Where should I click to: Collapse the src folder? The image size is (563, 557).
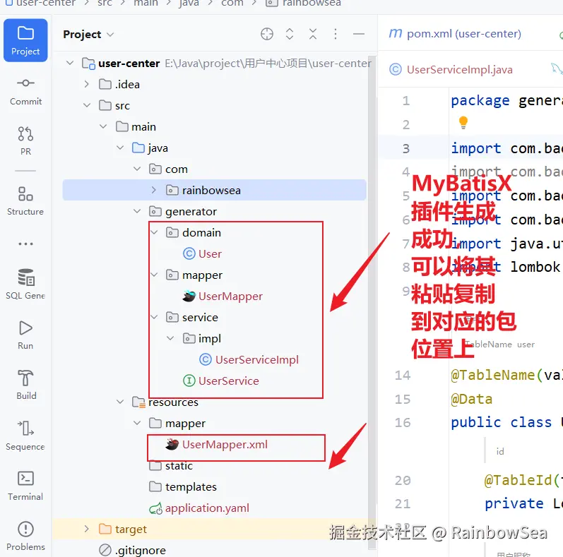tap(87, 105)
